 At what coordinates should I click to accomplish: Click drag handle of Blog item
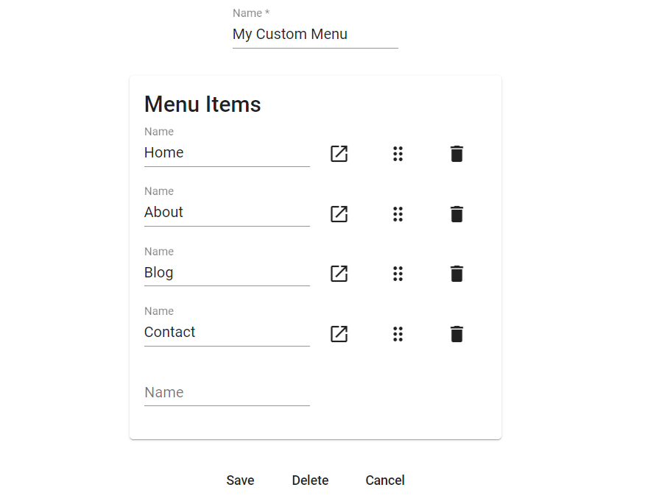pyautogui.click(x=398, y=274)
